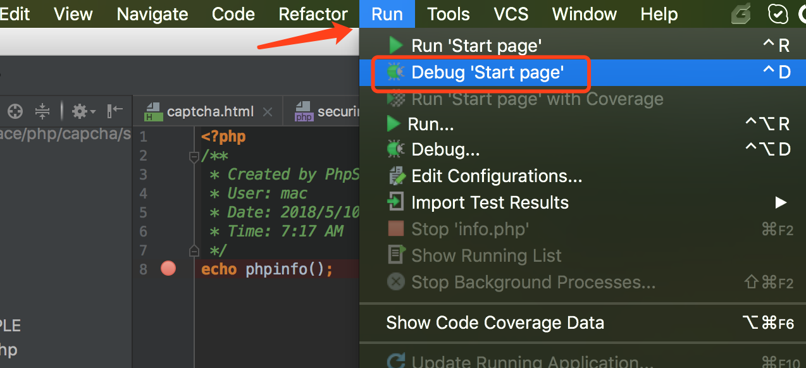
Task: Switch to the captcha.html tab
Action: click(209, 112)
